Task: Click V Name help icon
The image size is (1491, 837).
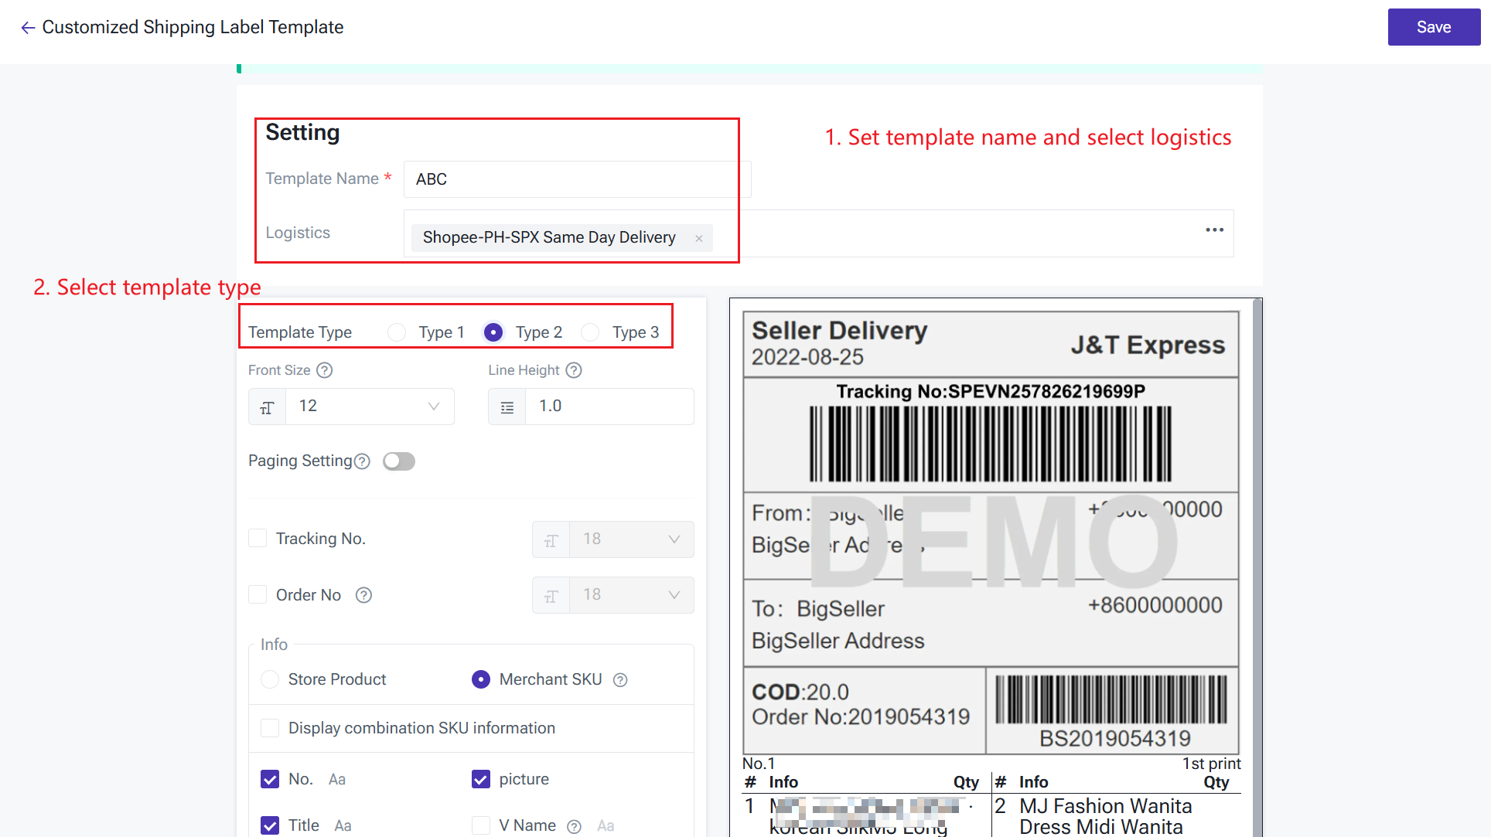Action: [x=574, y=826]
